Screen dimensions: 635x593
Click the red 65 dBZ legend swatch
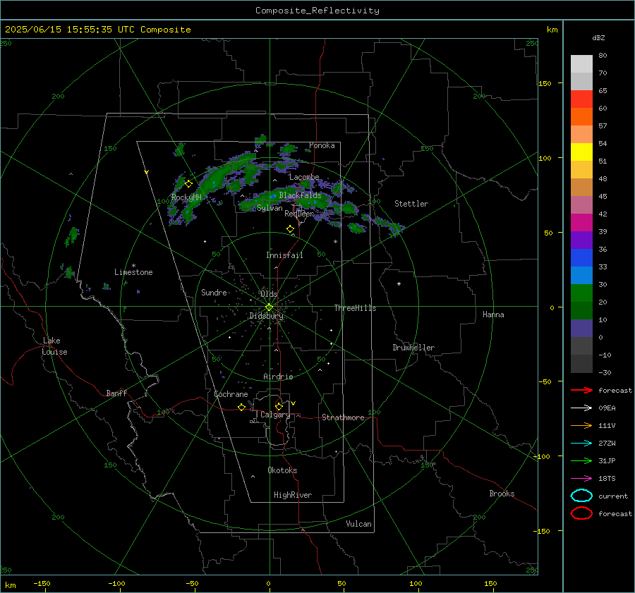click(x=581, y=99)
